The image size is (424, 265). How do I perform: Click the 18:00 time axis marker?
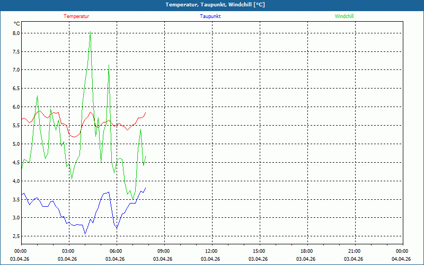pos(307,251)
